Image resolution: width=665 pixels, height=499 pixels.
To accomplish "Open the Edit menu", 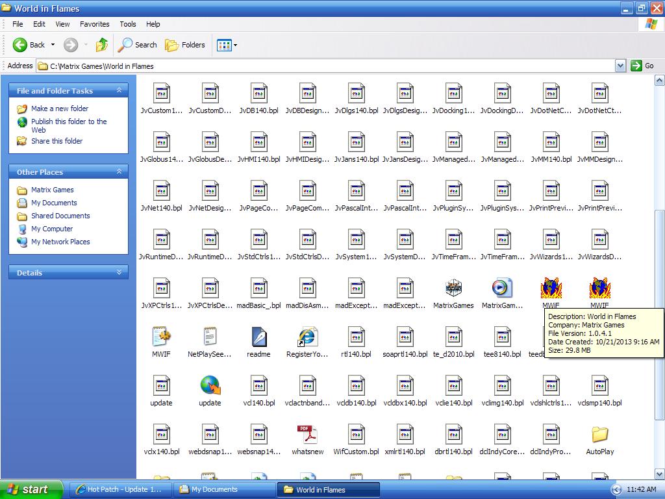I will click(x=39, y=24).
